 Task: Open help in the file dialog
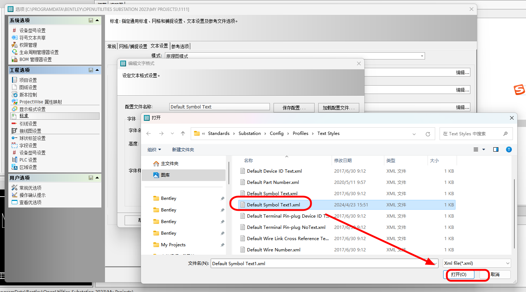(509, 149)
